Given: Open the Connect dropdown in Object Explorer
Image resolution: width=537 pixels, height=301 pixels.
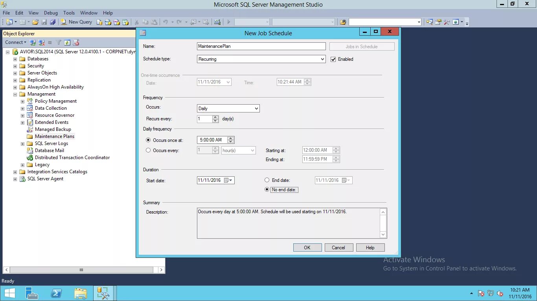Looking at the screenshot, I should click(x=15, y=42).
